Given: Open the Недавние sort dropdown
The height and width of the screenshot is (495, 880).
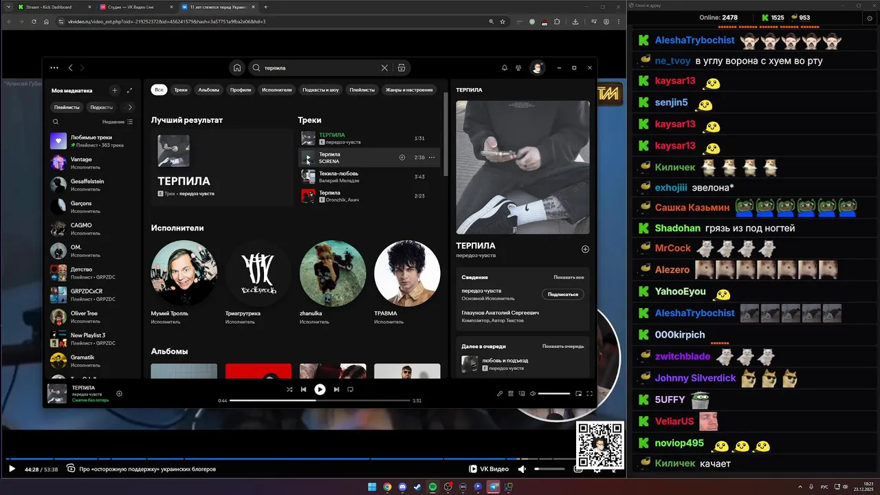Looking at the screenshot, I should coord(118,122).
